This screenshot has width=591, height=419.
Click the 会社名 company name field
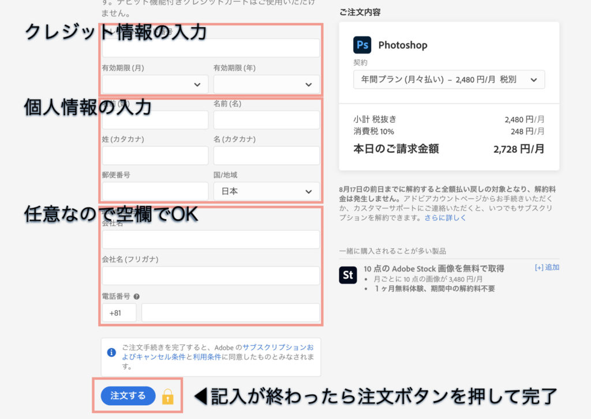pos(211,239)
